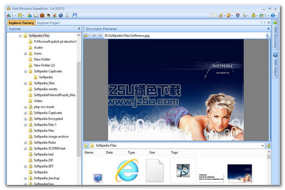This screenshot has width=285, height=190.
Task: Close the active document tab with X
Action: (269, 23)
